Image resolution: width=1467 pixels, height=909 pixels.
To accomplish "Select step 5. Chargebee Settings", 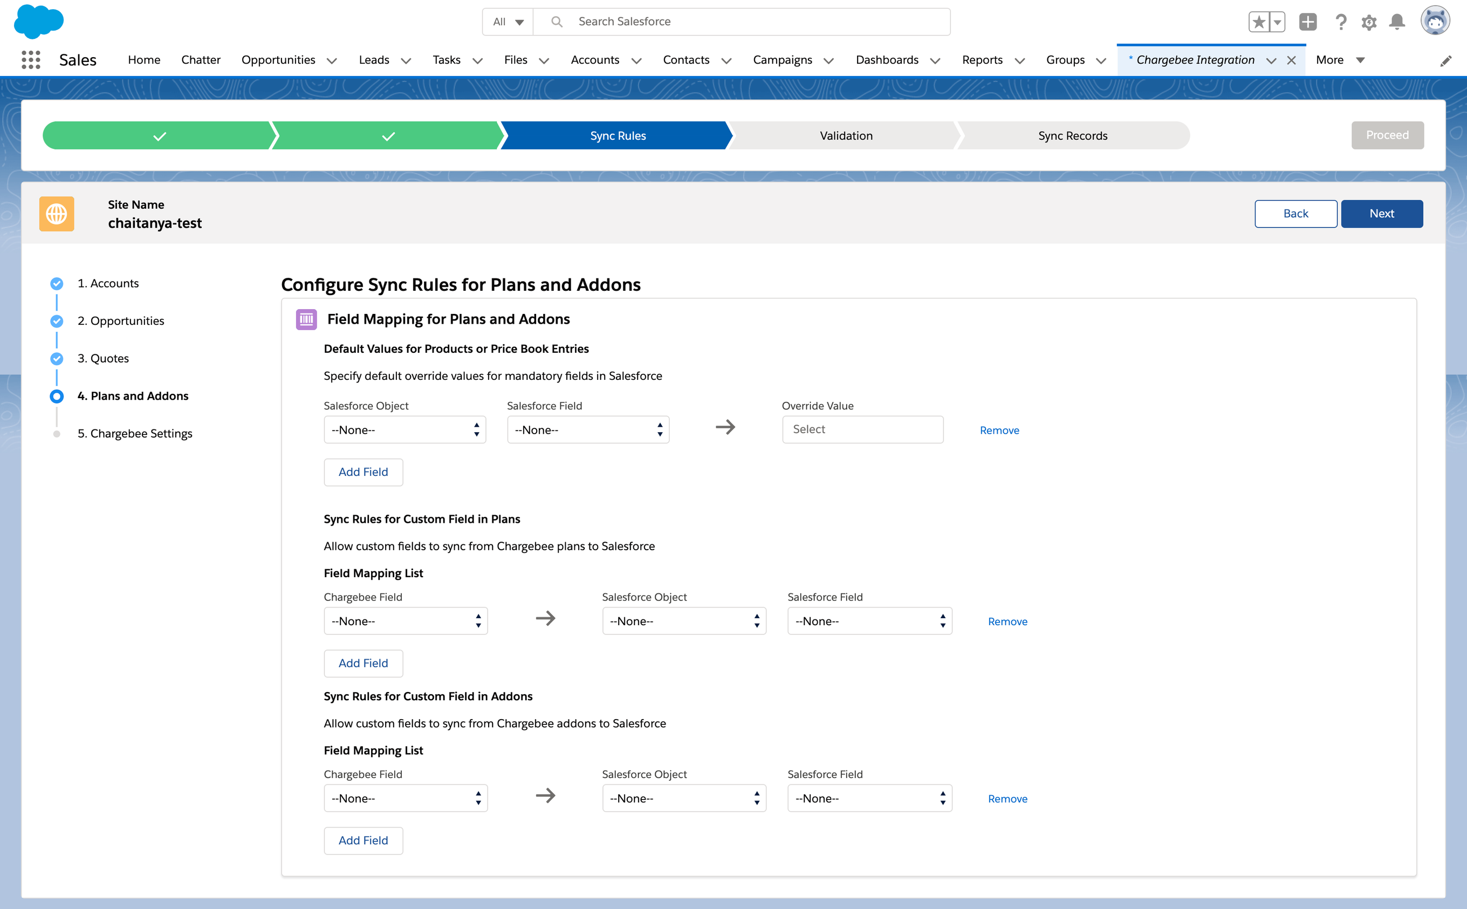I will (x=135, y=433).
